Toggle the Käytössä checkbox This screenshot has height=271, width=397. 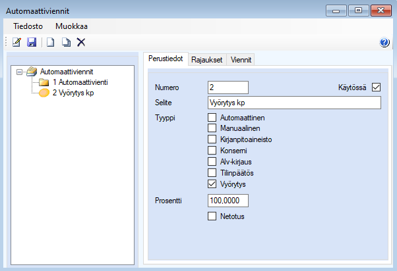click(x=376, y=87)
